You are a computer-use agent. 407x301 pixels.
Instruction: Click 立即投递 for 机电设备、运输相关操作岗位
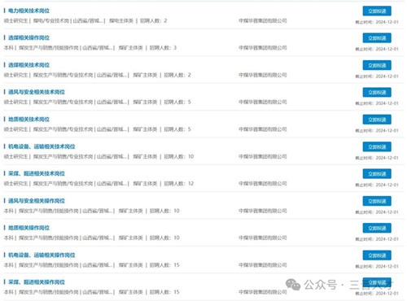[x=377, y=255]
